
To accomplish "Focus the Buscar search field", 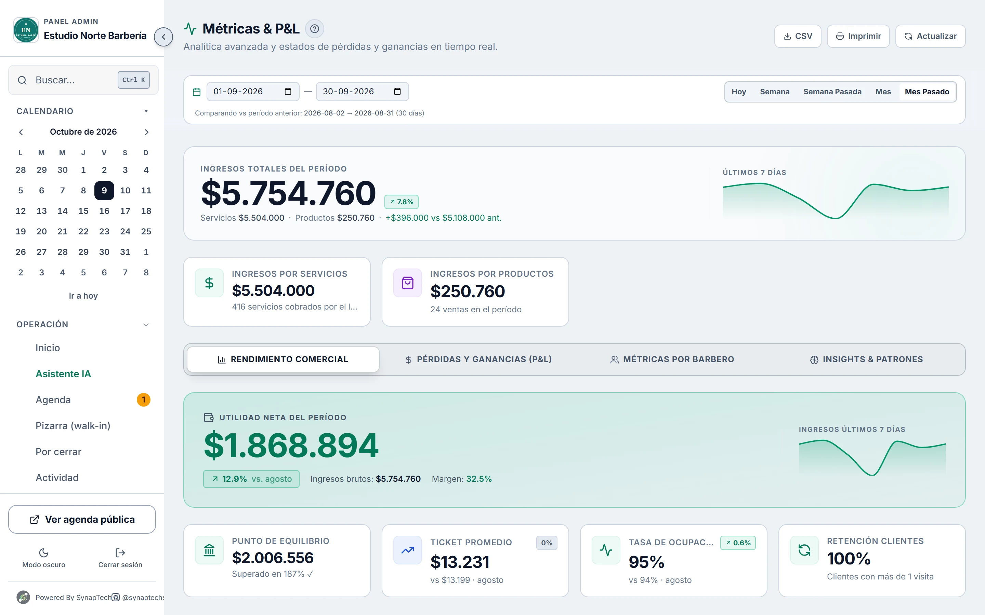I will [x=83, y=80].
